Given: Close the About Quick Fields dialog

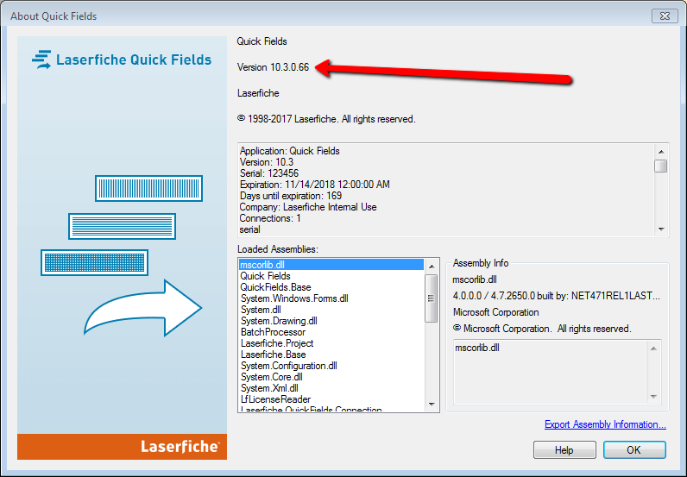Looking at the screenshot, I should point(665,16).
